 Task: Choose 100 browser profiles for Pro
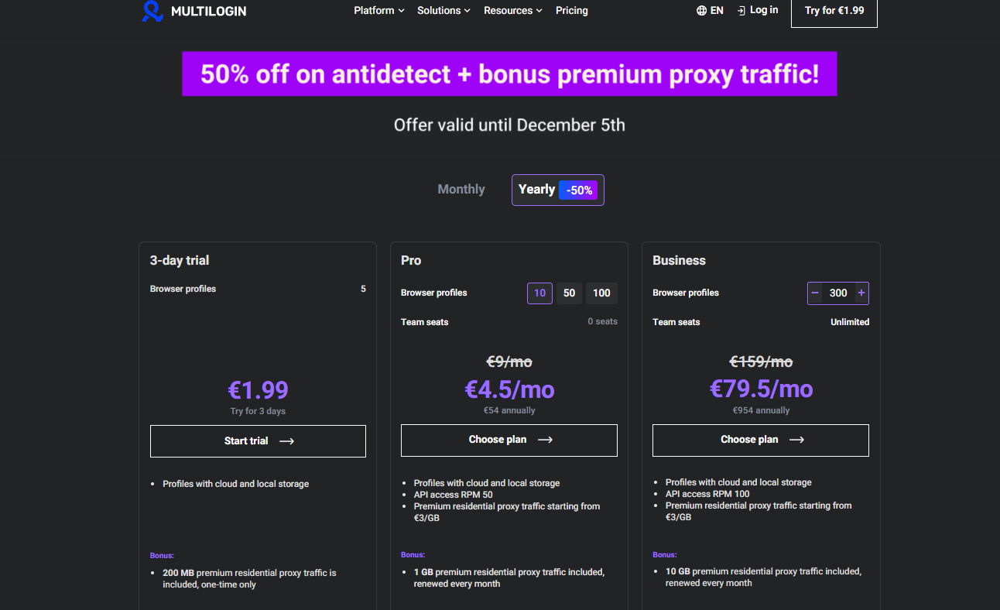tap(601, 293)
